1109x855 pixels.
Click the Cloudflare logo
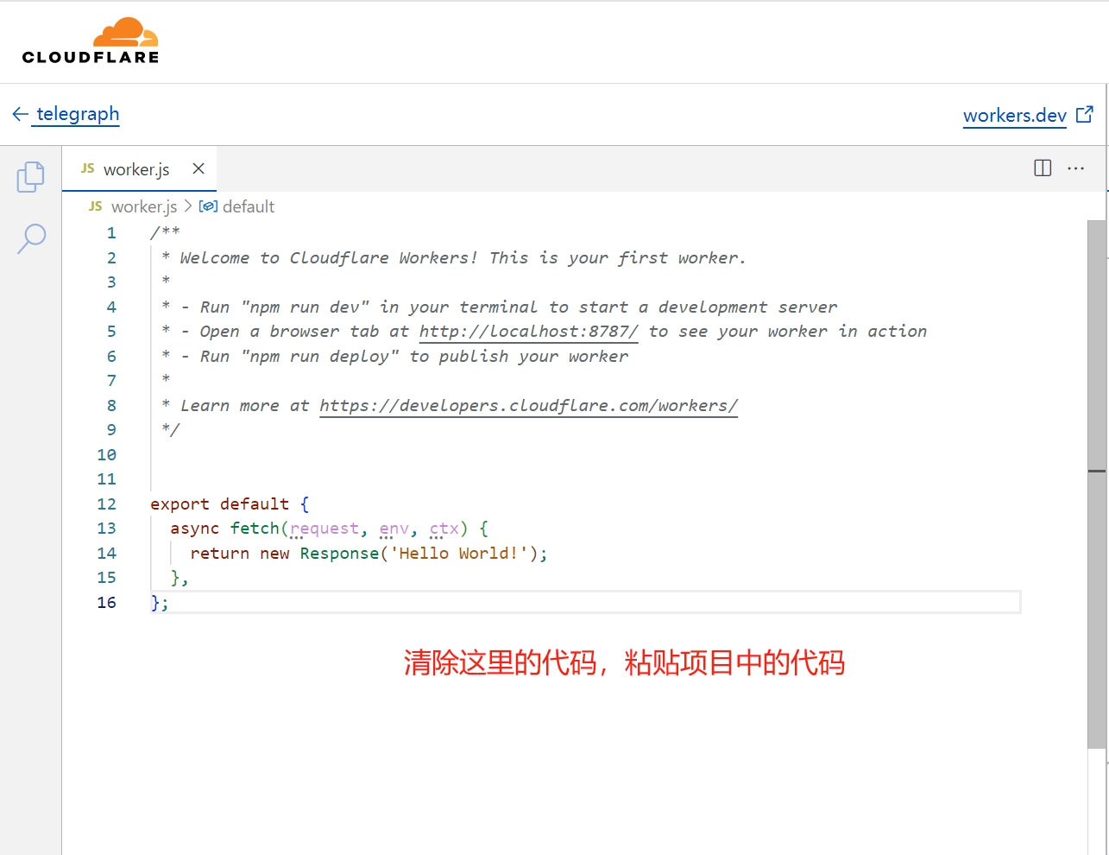91,41
